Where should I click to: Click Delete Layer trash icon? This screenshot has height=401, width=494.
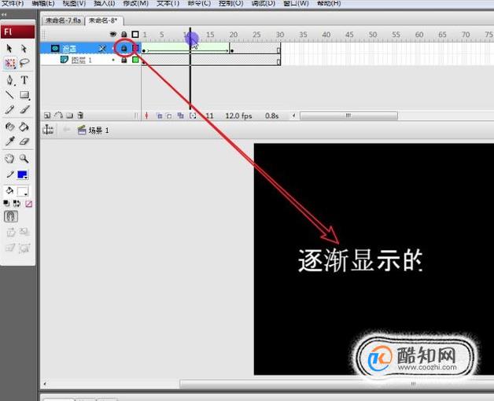coord(81,116)
